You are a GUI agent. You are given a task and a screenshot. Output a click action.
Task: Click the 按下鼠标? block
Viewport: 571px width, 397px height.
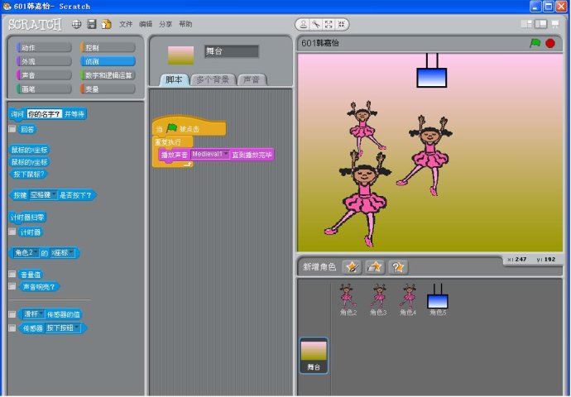point(29,175)
